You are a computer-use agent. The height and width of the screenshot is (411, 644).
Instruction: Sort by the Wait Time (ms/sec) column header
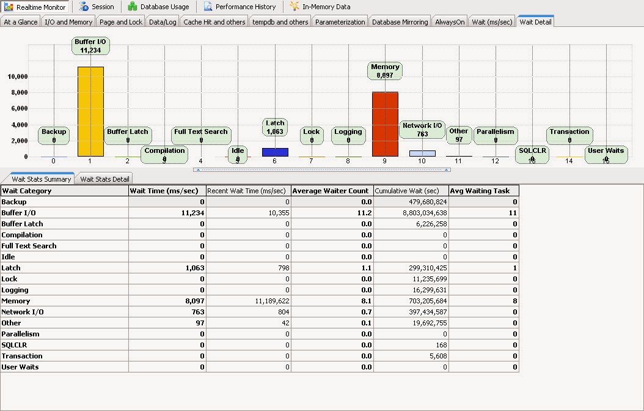[x=166, y=190]
